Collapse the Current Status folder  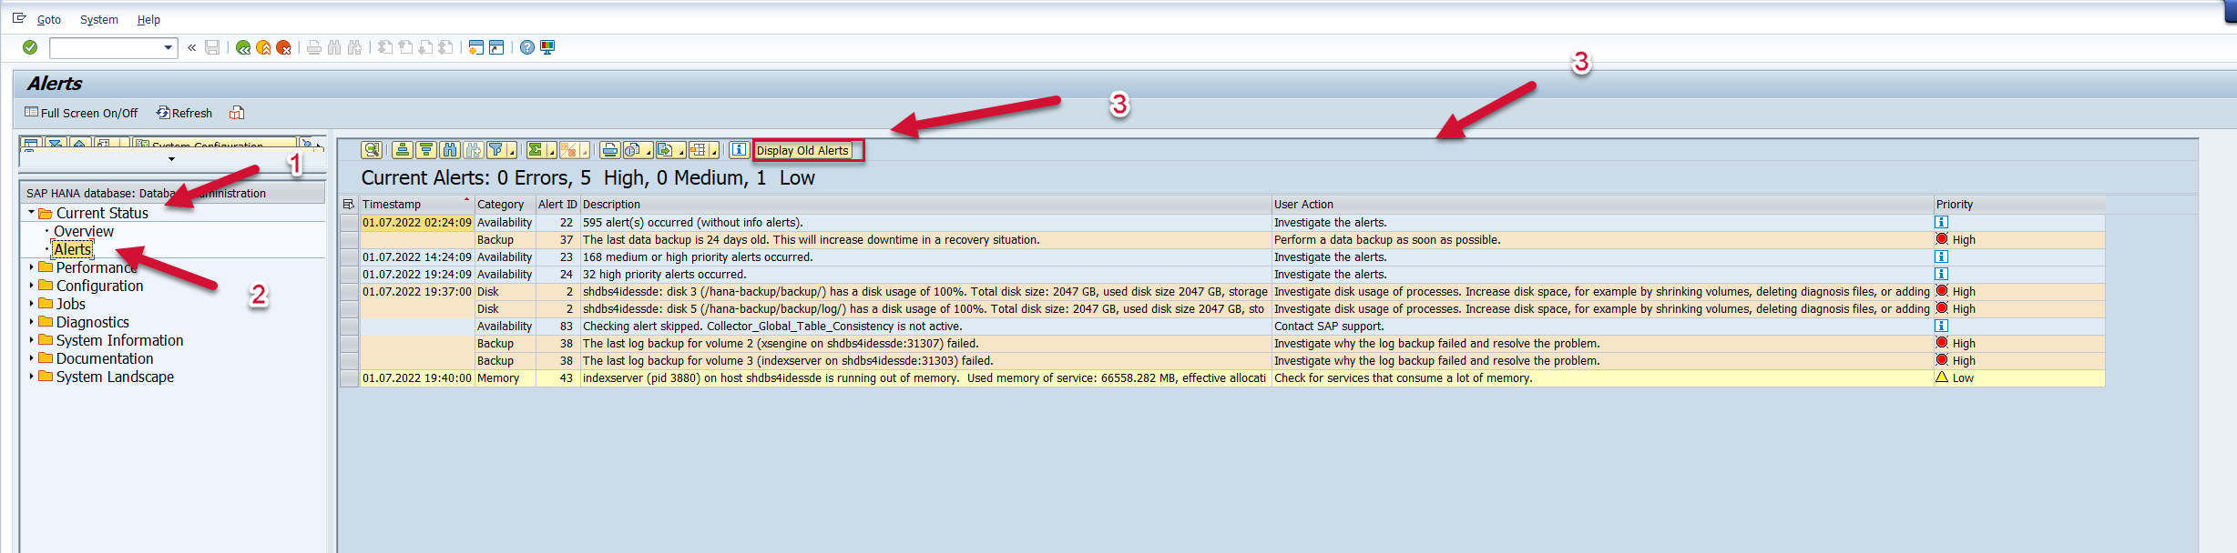31,213
